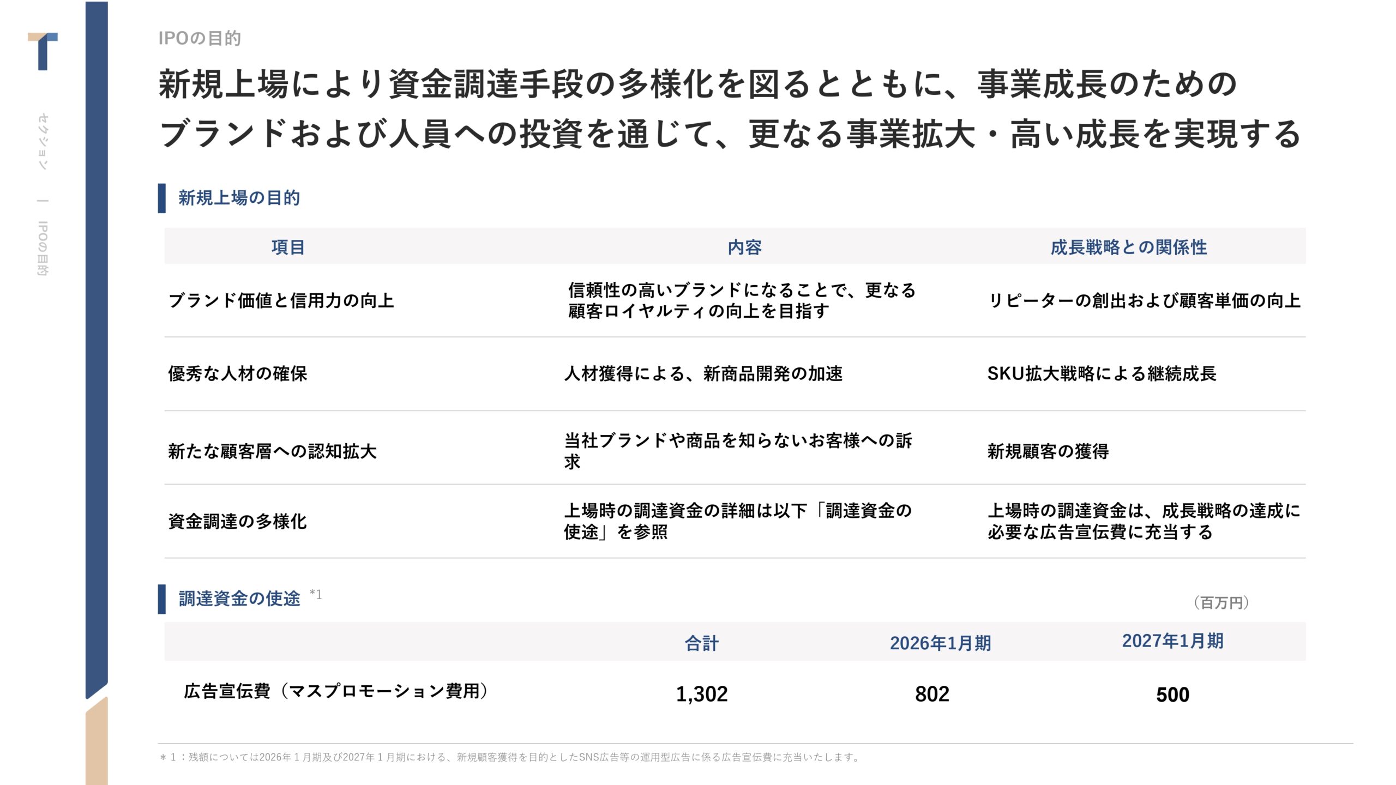Select the ブランド価値と信用力の向上 row item
This screenshot has width=1396, height=785.
point(281,300)
